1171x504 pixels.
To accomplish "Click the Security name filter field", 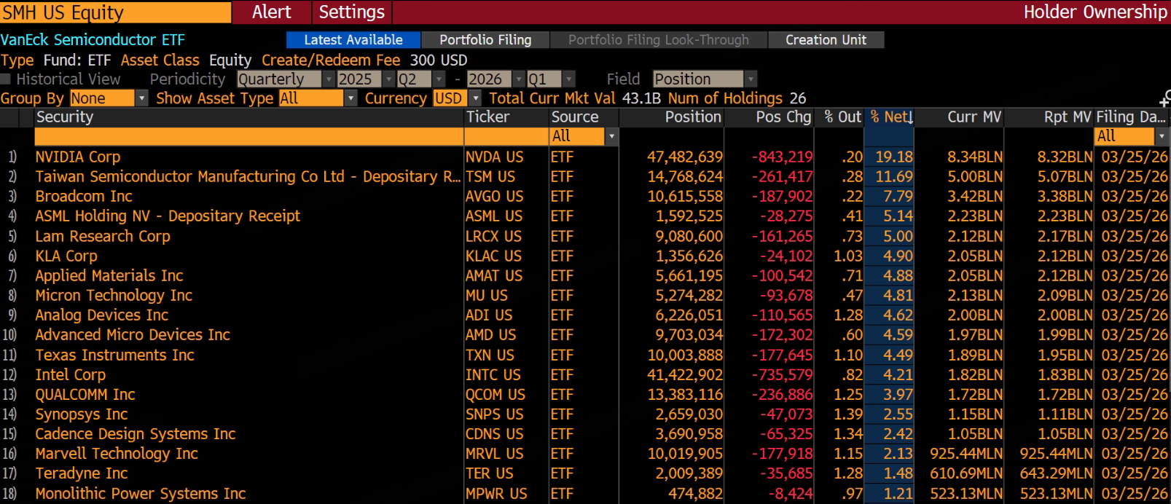I will [x=248, y=136].
